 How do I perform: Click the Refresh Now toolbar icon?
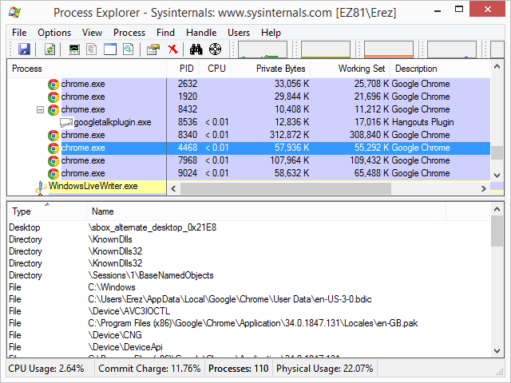[x=50, y=49]
